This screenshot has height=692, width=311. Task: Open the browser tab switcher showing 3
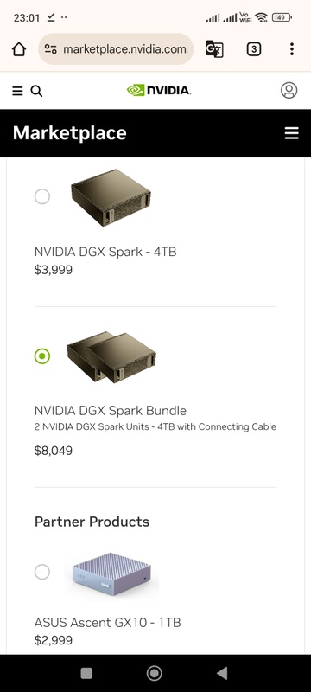(253, 49)
